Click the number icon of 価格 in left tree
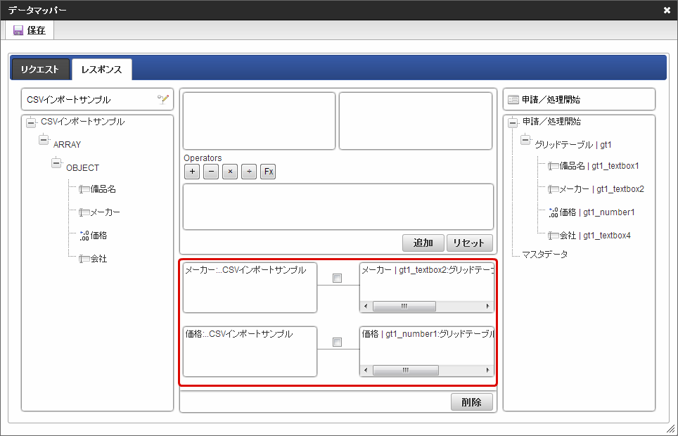This screenshot has height=436, width=678. pyautogui.click(x=84, y=236)
